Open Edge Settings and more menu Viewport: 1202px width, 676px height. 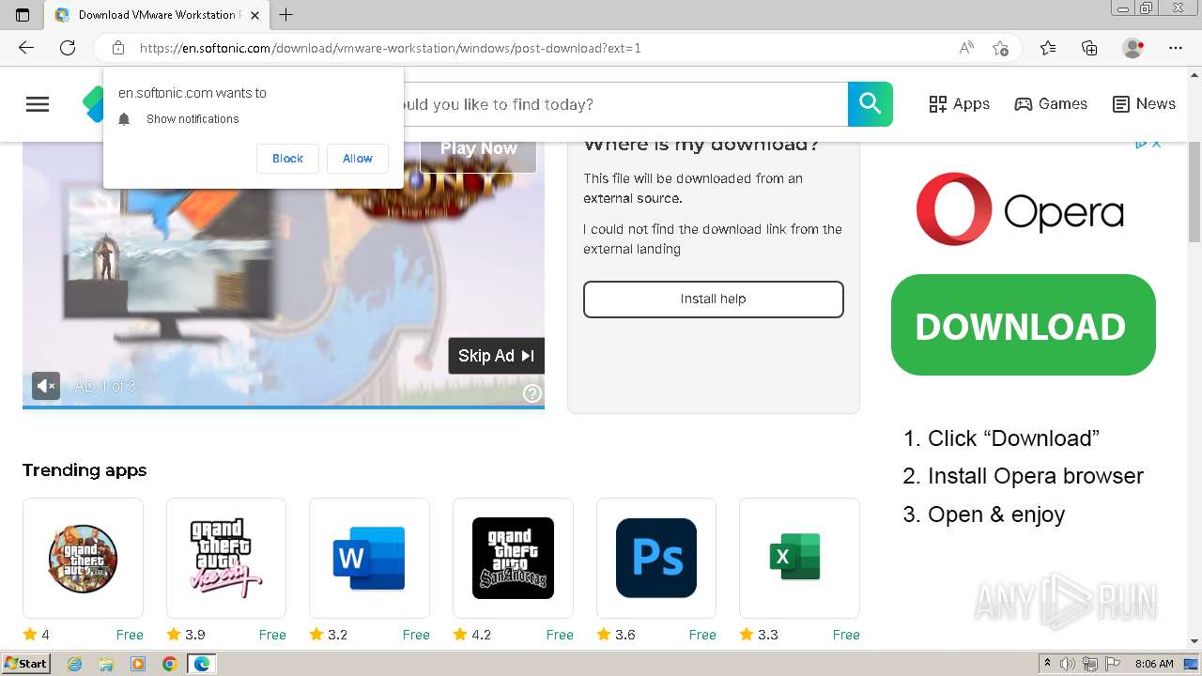click(x=1176, y=48)
